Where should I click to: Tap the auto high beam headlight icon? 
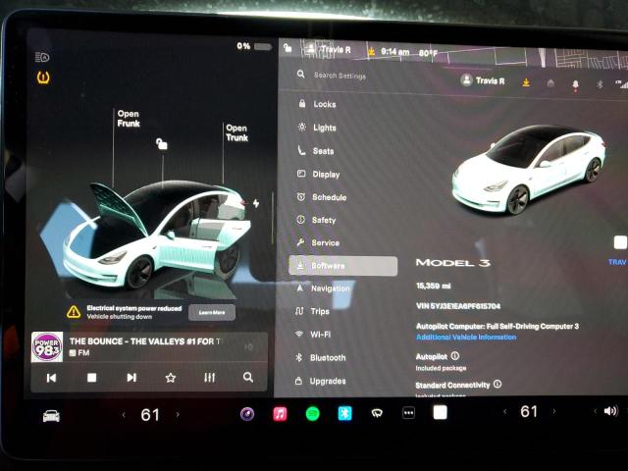pos(42,57)
